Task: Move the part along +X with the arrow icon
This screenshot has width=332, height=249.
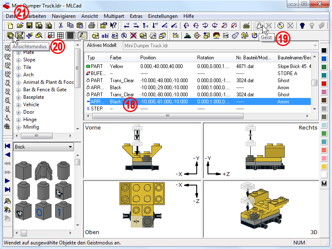Action: point(136,26)
